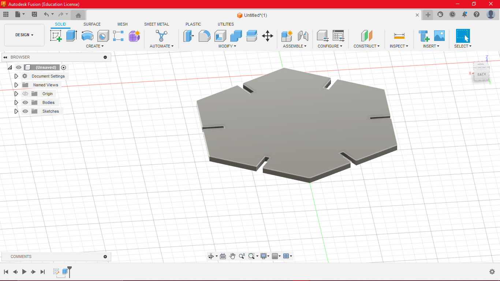This screenshot has height=281, width=500.
Task: Select the Measure tool
Action: 399,36
